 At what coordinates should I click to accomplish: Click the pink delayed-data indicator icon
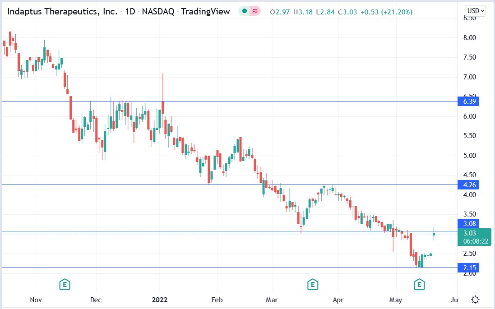click(x=255, y=11)
